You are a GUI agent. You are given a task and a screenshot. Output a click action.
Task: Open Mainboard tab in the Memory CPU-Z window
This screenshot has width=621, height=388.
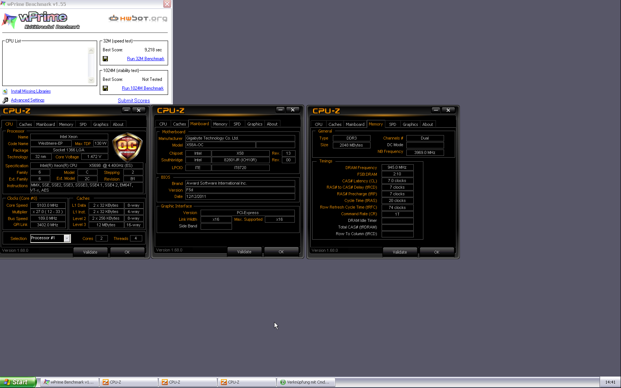pyautogui.click(x=355, y=124)
